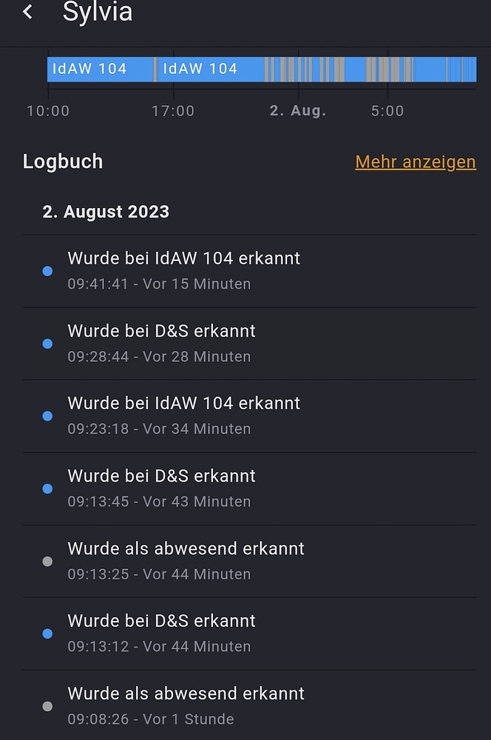Click the blue dot next to 09:23:18 entry

click(x=47, y=416)
